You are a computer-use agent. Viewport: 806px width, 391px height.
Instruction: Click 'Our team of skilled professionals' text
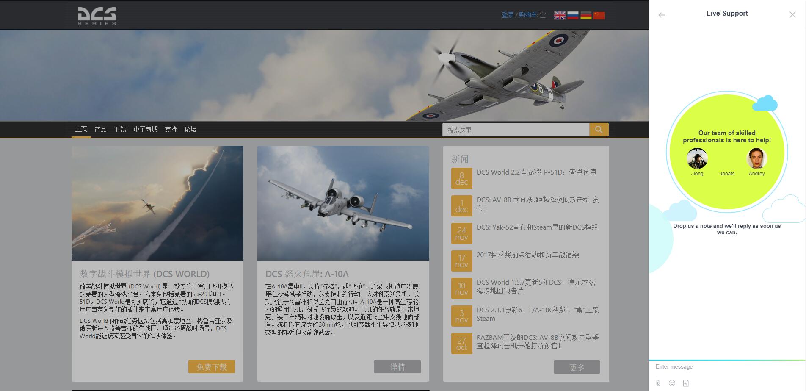coord(727,136)
